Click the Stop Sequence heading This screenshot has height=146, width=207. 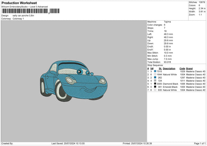point(156,65)
